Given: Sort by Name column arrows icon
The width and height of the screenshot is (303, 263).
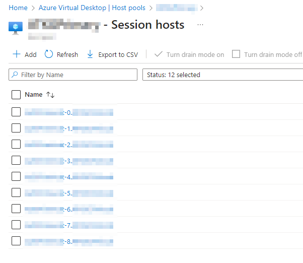Looking at the screenshot, I should click(50, 95).
